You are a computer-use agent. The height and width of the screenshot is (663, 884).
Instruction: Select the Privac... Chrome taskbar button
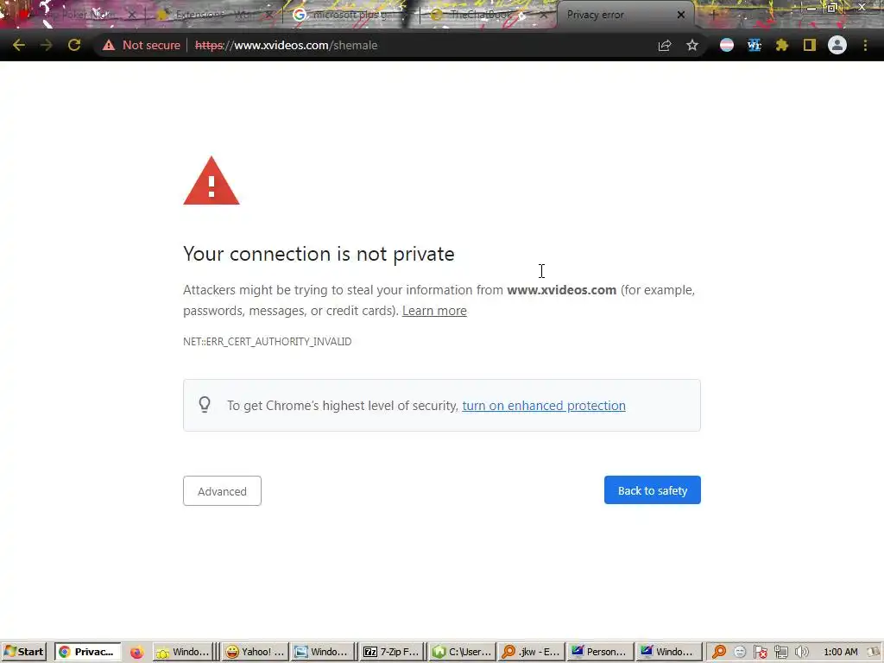(87, 652)
